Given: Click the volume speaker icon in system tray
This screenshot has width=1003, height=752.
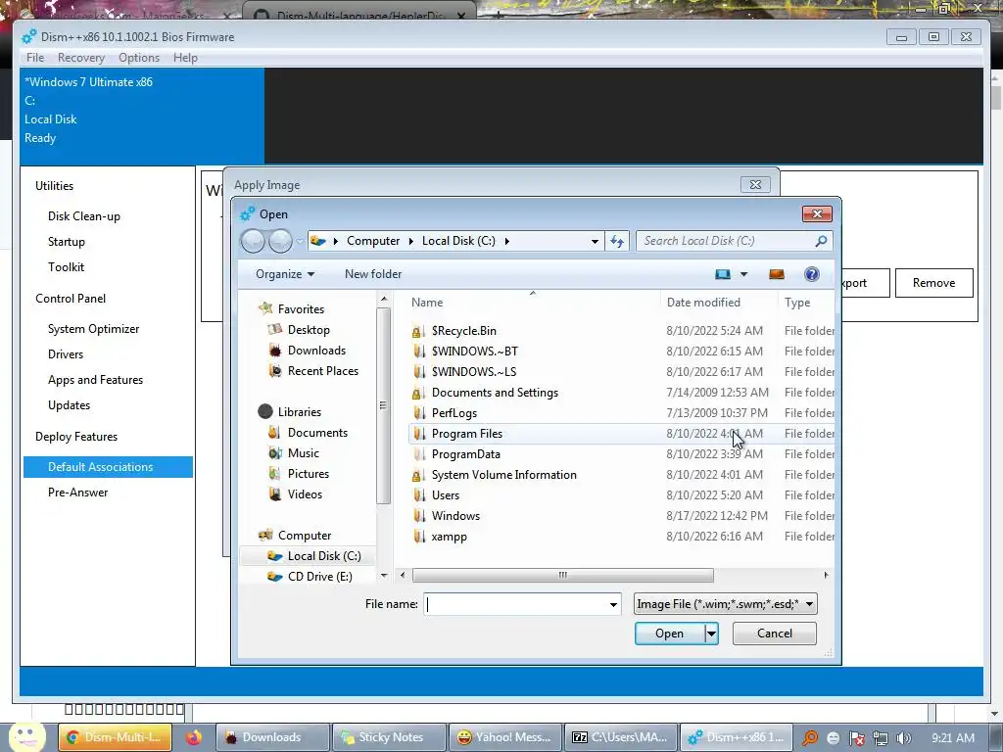Looking at the screenshot, I should (x=903, y=738).
